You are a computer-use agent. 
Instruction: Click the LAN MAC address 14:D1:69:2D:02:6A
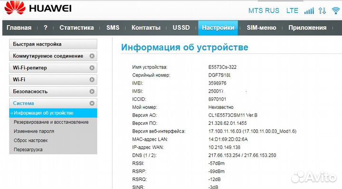tap(228, 139)
